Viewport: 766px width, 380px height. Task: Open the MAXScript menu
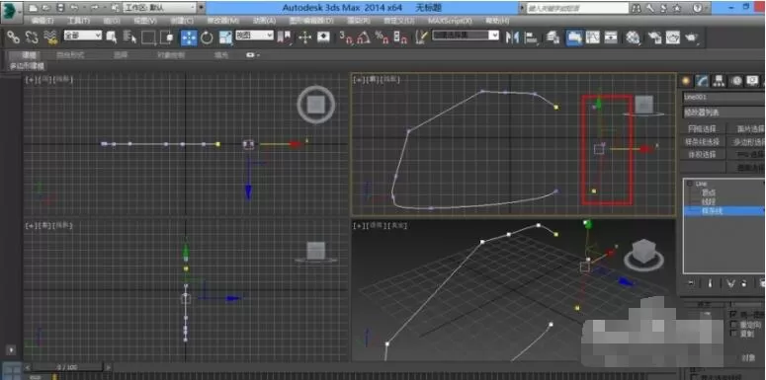(450, 21)
